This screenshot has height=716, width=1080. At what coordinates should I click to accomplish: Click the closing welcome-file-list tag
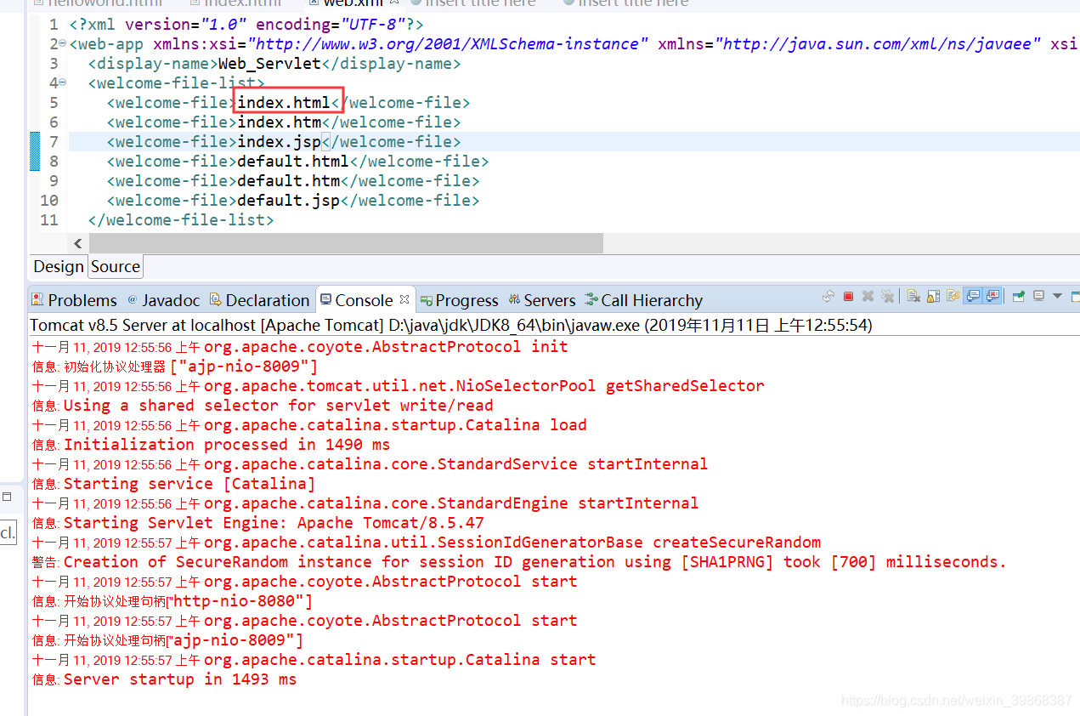[x=181, y=219]
